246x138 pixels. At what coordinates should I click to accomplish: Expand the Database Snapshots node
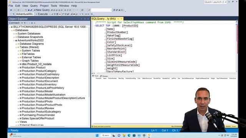pyautogui.click(x=14, y=37)
